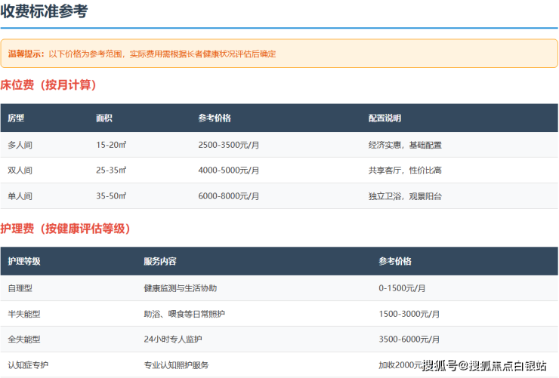Select the 半失能型 care level cell
This screenshot has width=559, height=378.
[x=23, y=314]
